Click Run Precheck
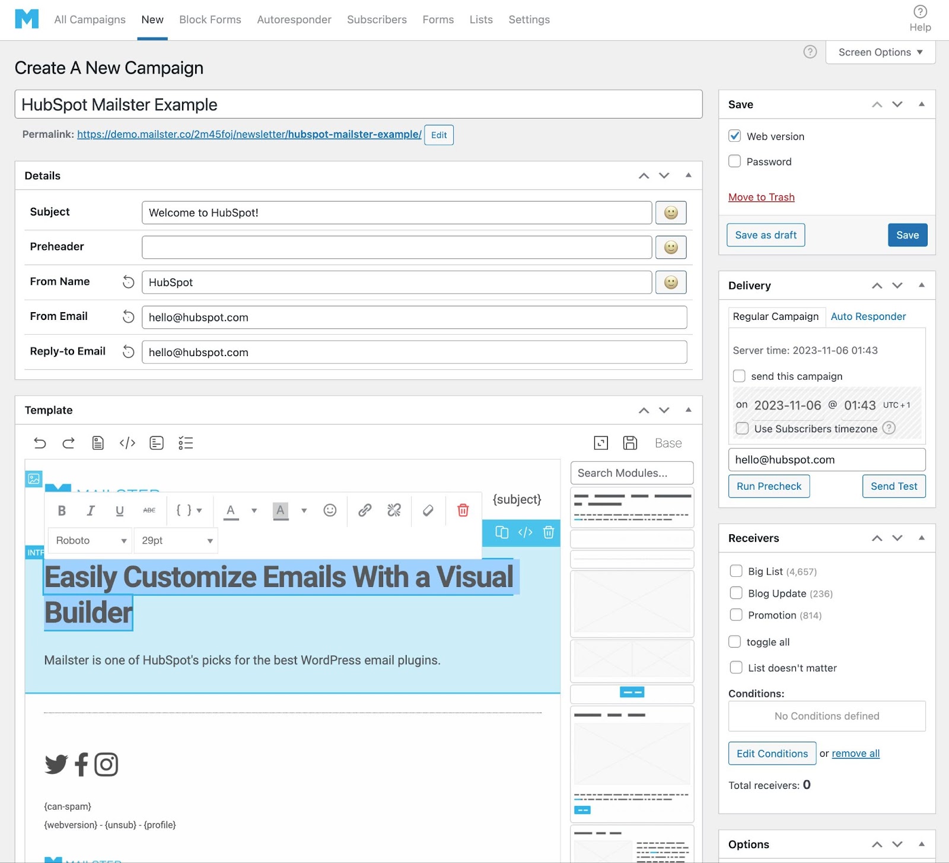Screen dimensions: 949x863 coord(769,486)
